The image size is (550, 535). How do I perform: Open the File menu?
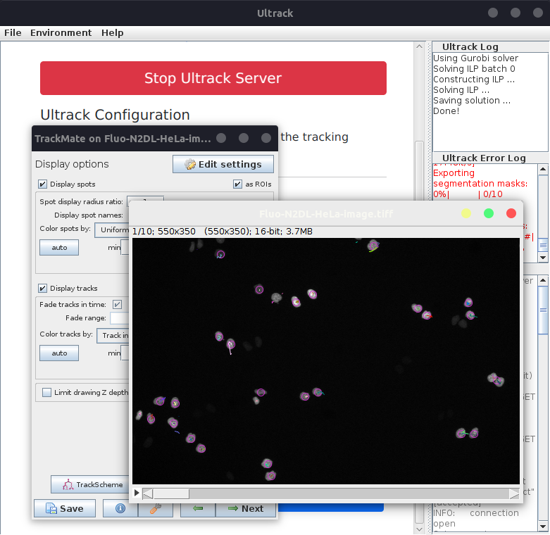click(13, 32)
